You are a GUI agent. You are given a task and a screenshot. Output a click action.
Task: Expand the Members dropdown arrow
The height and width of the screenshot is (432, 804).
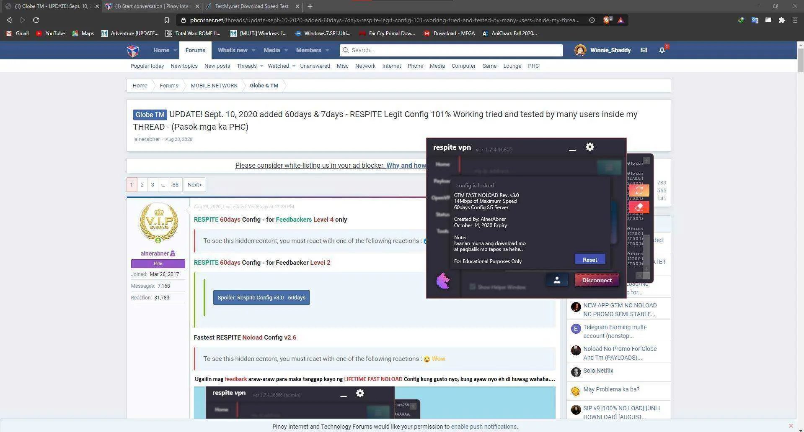pos(327,51)
